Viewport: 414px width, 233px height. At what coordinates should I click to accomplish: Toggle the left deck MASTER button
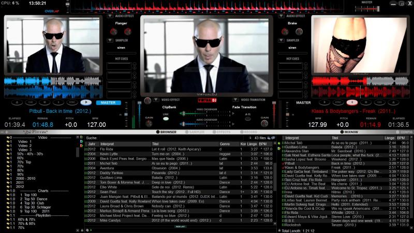(108, 103)
